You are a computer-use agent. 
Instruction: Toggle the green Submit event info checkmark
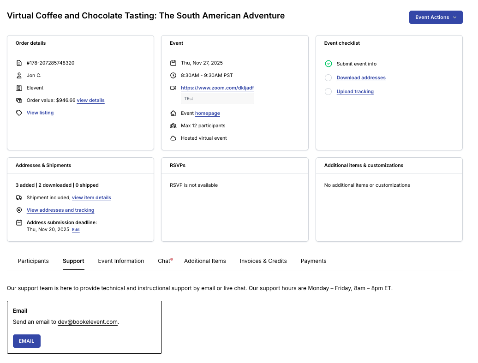[x=328, y=64]
